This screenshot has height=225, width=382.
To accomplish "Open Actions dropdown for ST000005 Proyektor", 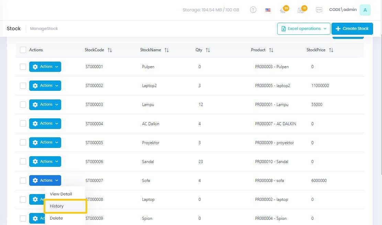I will tap(45, 142).
